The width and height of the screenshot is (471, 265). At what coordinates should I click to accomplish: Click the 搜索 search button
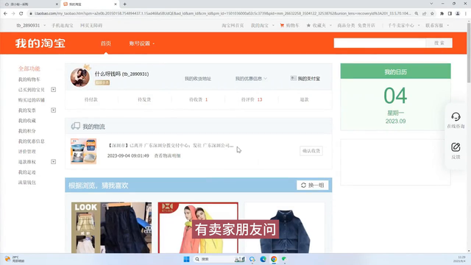point(439,43)
